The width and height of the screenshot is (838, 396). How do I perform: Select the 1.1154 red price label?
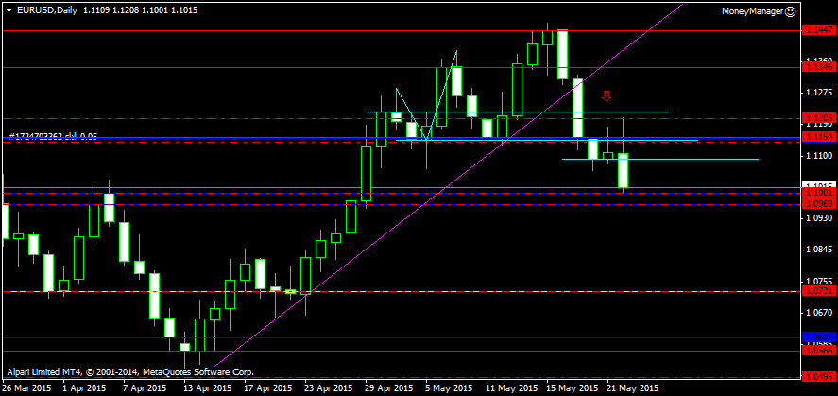[x=818, y=137]
